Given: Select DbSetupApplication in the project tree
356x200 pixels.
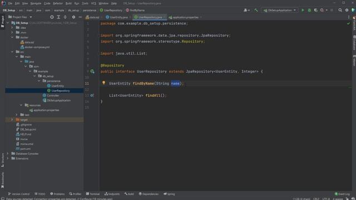Looking at the screenshot, I should coord(58,100).
